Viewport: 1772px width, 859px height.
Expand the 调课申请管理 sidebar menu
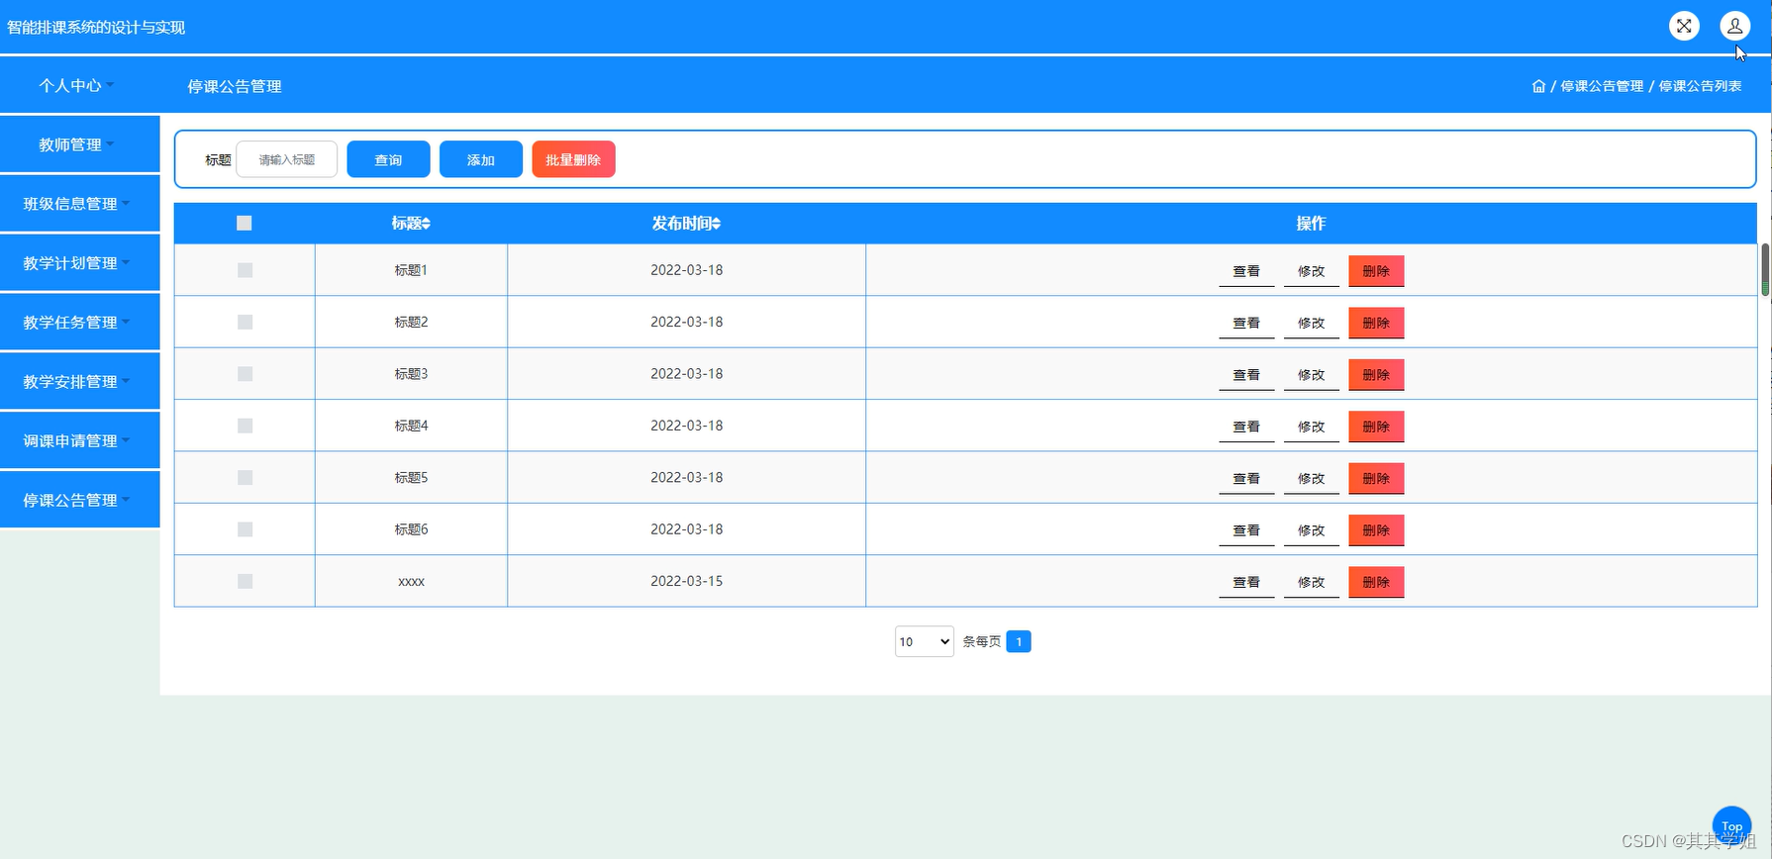tap(79, 441)
